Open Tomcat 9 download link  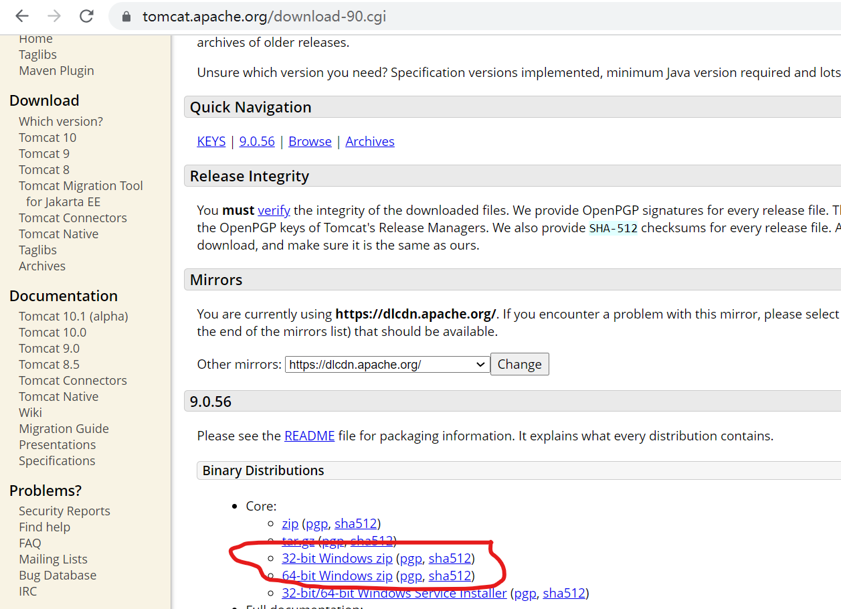click(x=44, y=153)
